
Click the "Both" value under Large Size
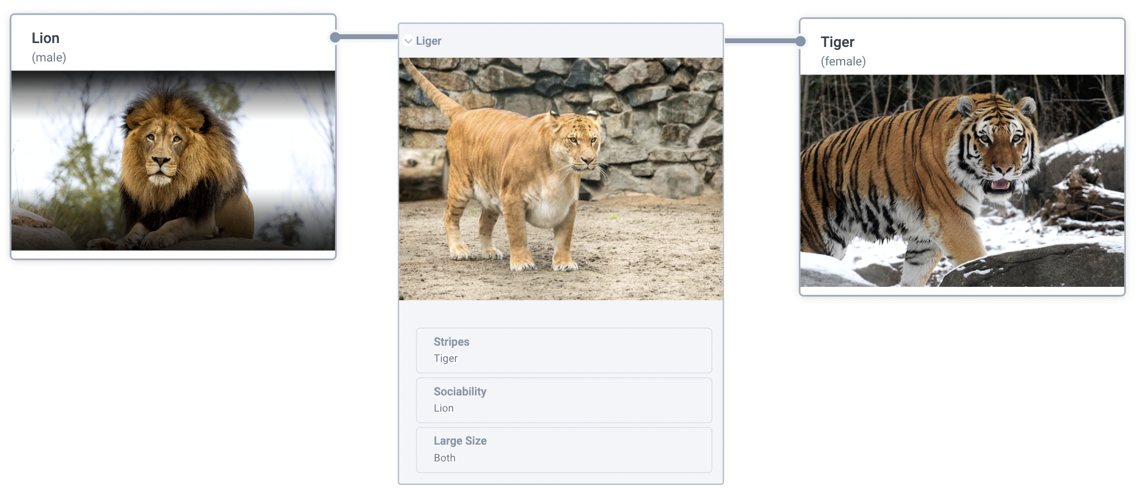coord(444,458)
